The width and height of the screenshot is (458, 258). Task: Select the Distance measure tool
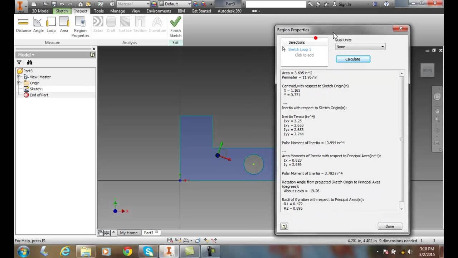click(23, 25)
